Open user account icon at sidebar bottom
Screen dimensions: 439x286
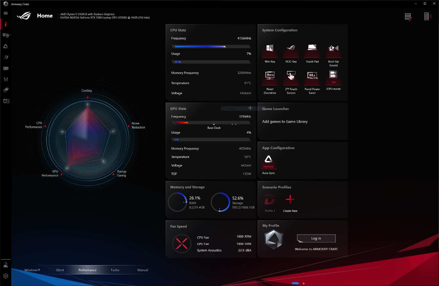6,265
